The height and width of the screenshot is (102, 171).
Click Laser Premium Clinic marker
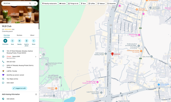(101, 93)
